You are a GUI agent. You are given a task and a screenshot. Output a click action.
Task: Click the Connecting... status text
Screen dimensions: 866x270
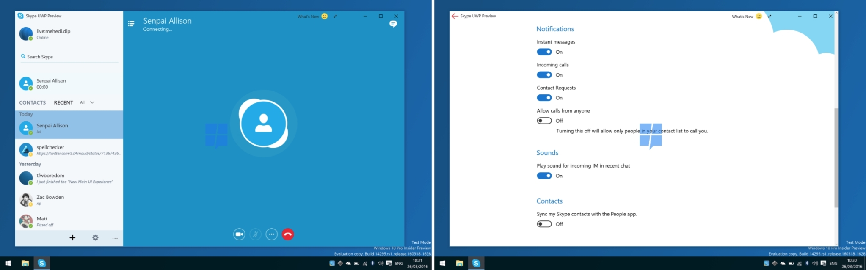157,29
